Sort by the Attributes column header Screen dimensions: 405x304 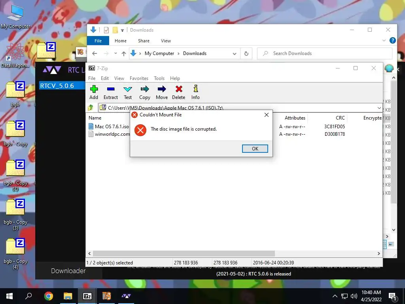pos(295,118)
